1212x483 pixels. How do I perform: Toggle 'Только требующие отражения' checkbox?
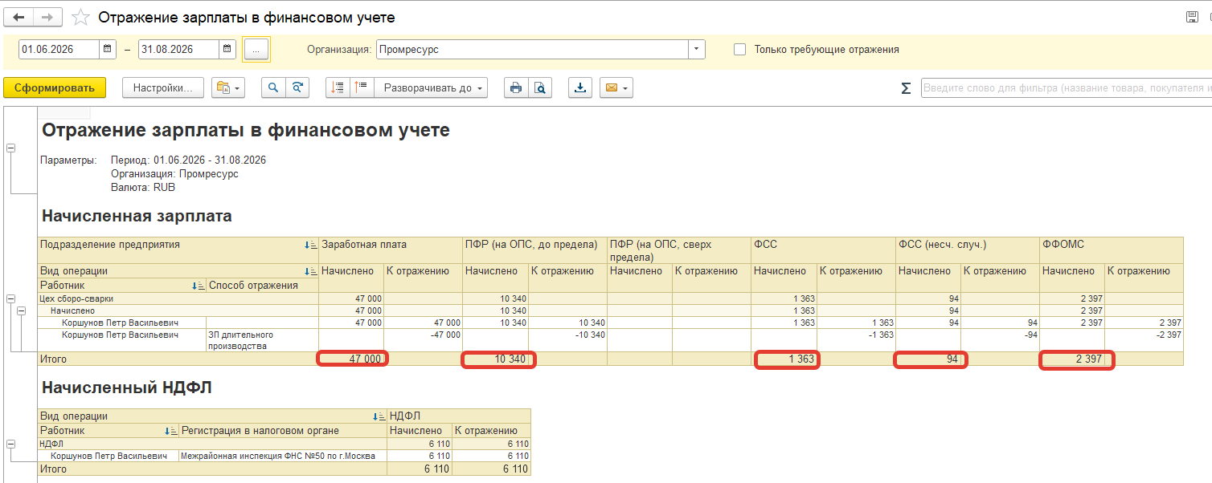coord(740,50)
